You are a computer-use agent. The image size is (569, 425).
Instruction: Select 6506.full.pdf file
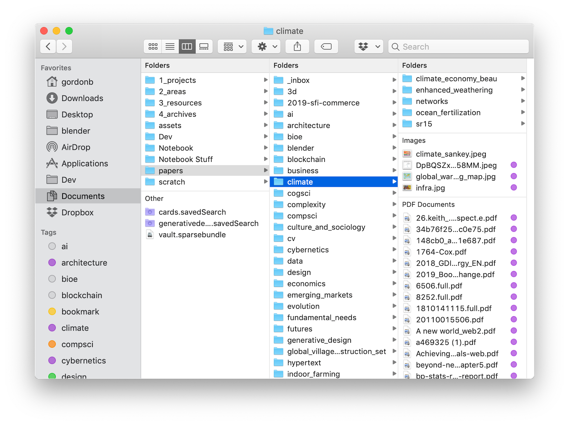462,286
